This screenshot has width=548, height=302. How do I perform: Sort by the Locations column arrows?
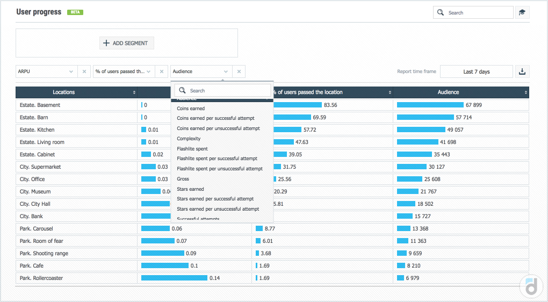point(134,92)
